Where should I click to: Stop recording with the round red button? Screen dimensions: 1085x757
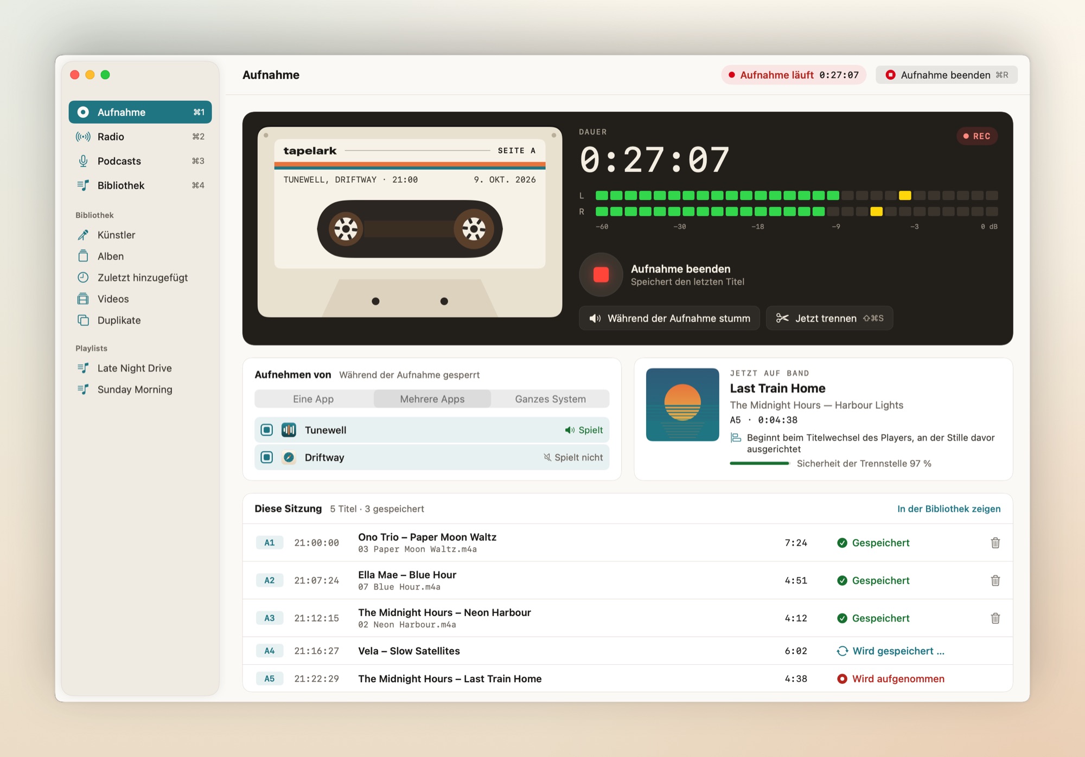tap(601, 275)
